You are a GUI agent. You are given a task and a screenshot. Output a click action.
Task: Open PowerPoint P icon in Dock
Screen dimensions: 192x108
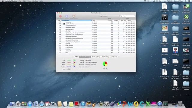pos(124,104)
